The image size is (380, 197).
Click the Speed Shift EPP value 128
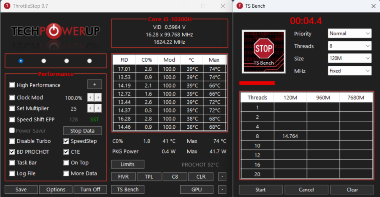[x=74, y=119]
